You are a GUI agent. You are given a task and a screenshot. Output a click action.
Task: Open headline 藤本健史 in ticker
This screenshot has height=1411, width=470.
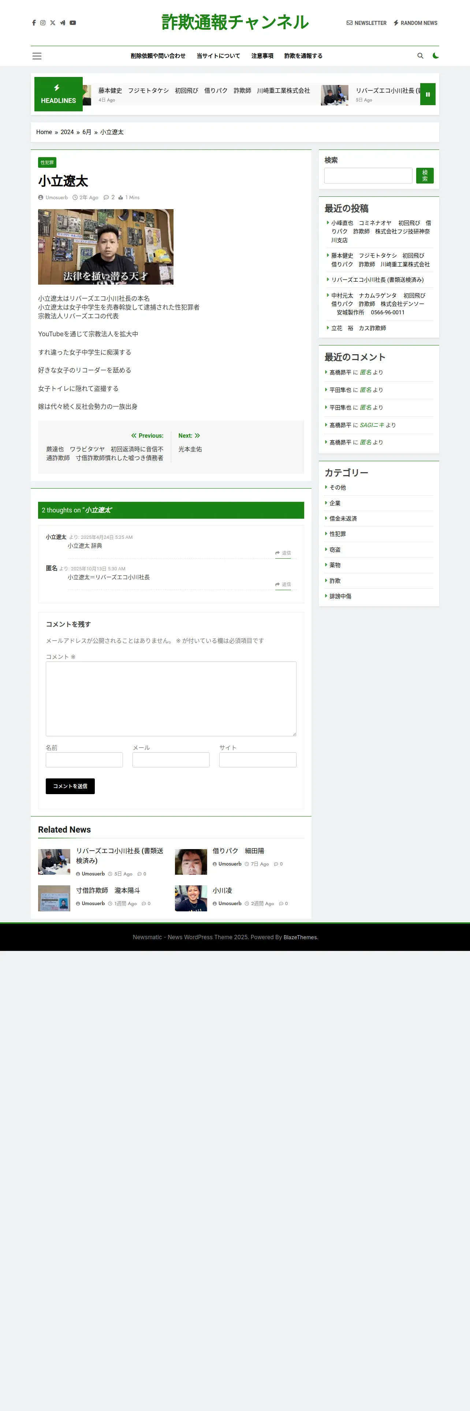point(204,91)
